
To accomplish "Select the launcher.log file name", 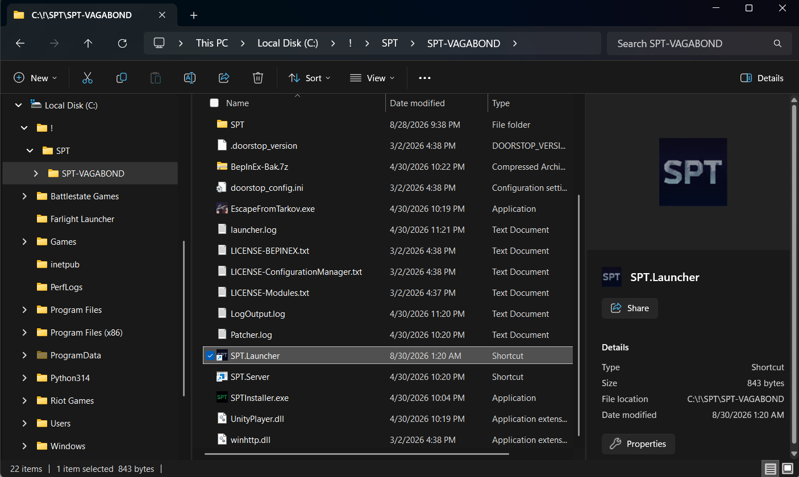I will click(x=253, y=229).
